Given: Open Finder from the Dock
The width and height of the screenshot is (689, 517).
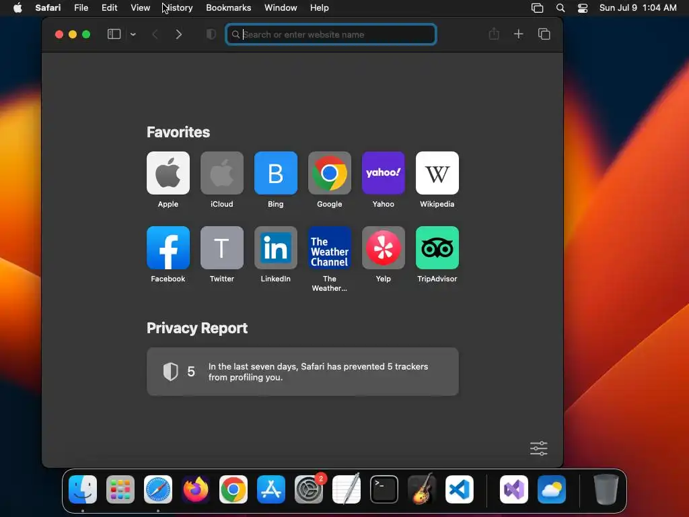Looking at the screenshot, I should 83,489.
